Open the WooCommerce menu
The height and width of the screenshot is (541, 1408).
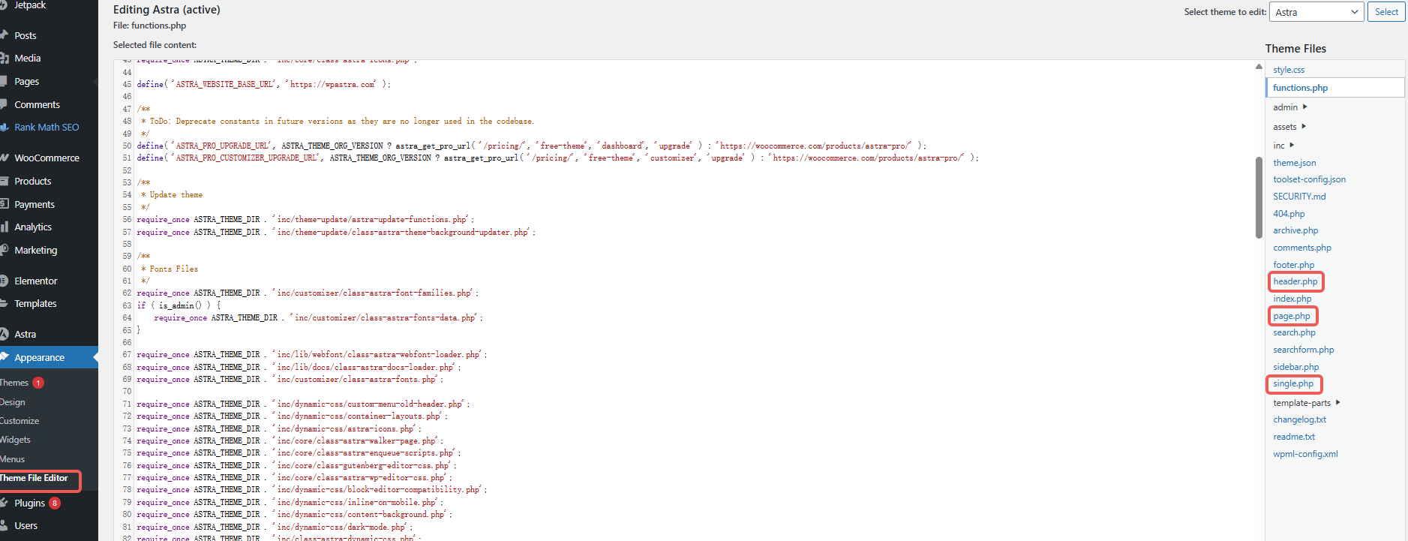pos(47,158)
